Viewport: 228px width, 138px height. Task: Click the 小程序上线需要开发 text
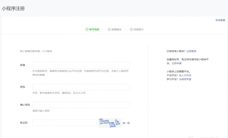point(178,71)
